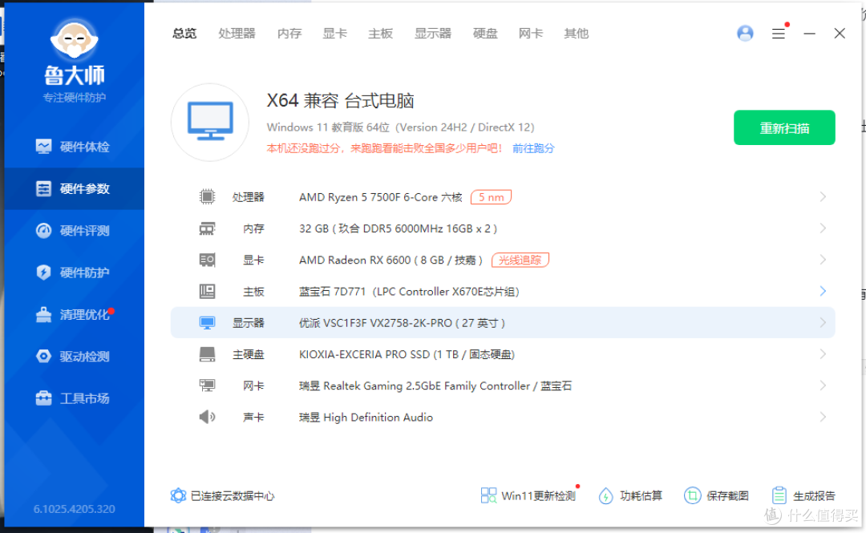Click the 重新扫描 rescan button
This screenshot has width=866, height=533.
pyautogui.click(x=784, y=128)
